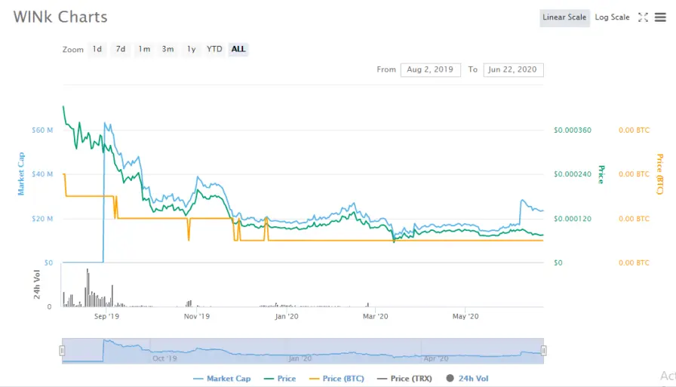The image size is (676, 387).
Task: Grab the right navigator range handle
Action: click(x=543, y=351)
